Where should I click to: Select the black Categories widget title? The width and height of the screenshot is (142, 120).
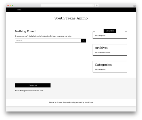pyautogui.click(x=110, y=31)
